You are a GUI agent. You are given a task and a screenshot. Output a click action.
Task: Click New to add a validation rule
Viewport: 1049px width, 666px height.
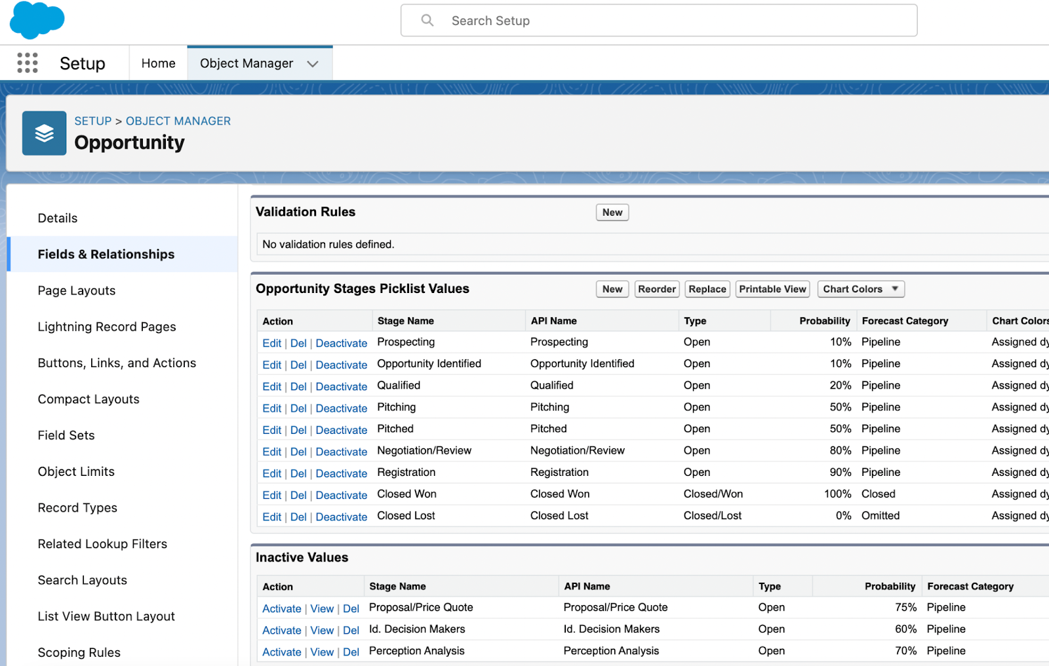tap(612, 212)
